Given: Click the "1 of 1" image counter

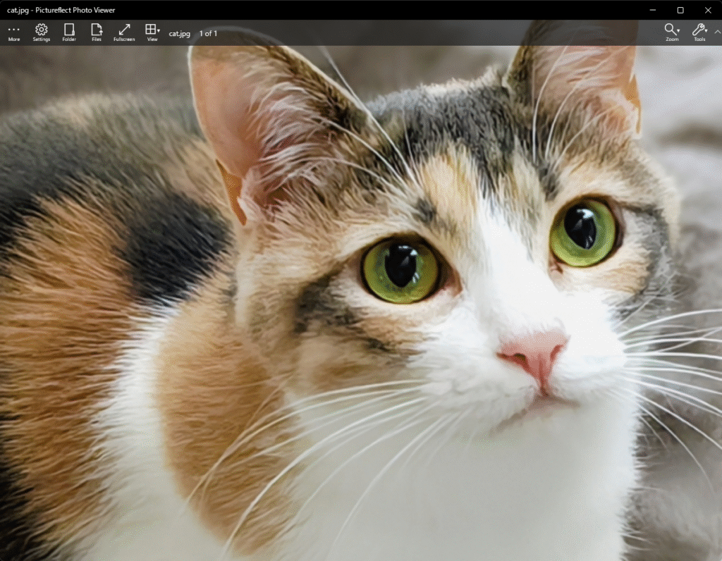Looking at the screenshot, I should pyautogui.click(x=208, y=33).
